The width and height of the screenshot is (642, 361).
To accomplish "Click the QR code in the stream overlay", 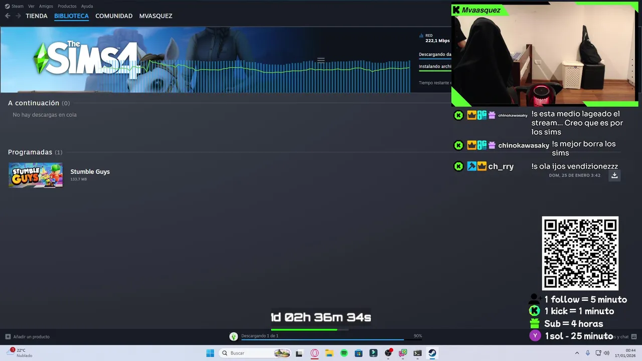I will coord(580,253).
